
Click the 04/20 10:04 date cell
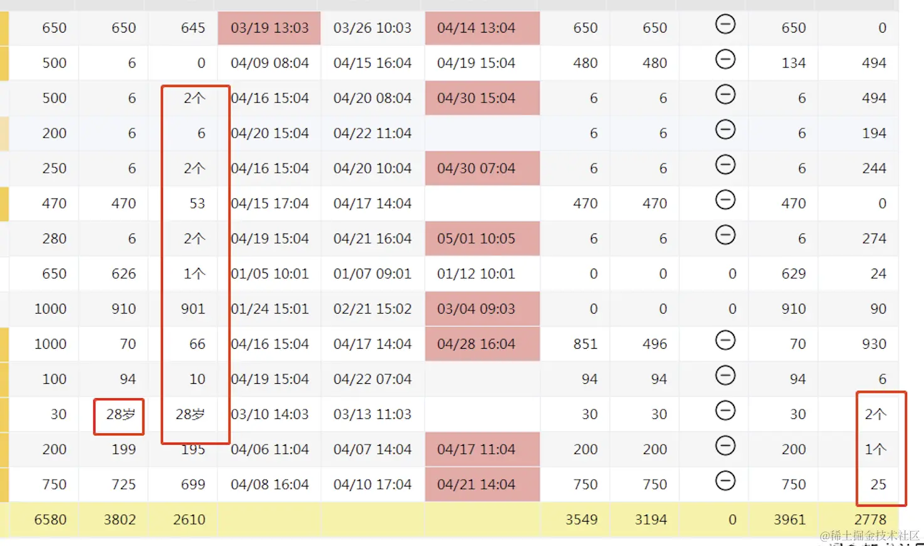(372, 168)
